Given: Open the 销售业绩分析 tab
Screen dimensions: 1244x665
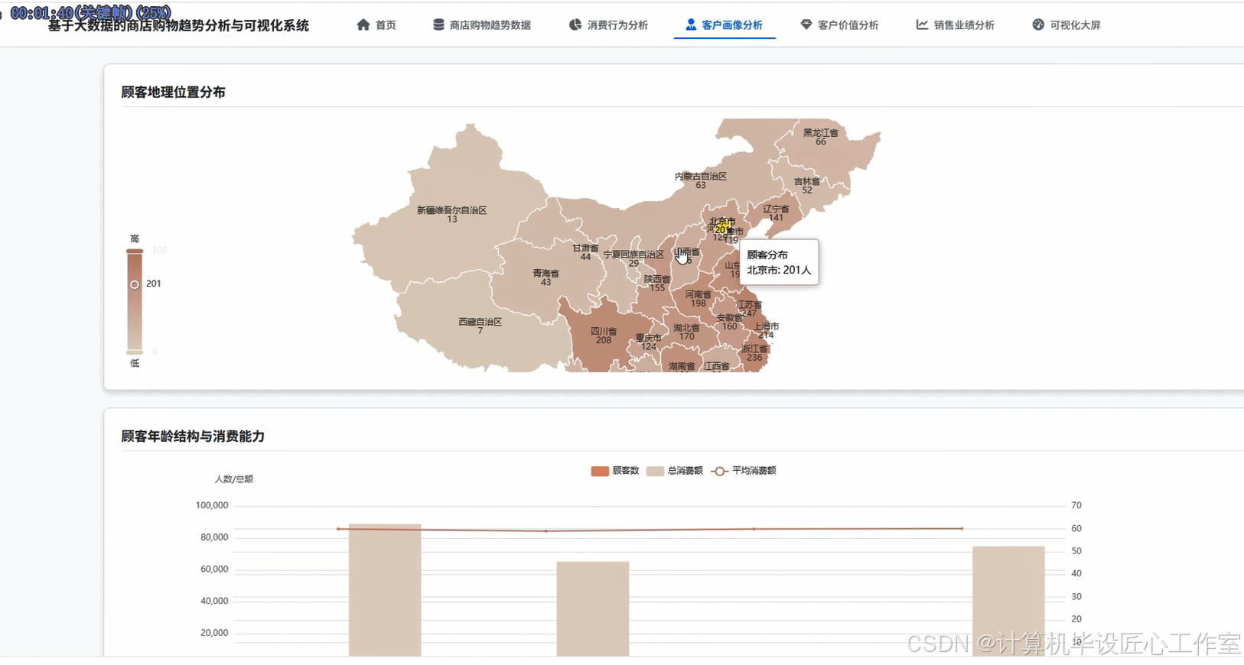Looking at the screenshot, I should click(956, 24).
